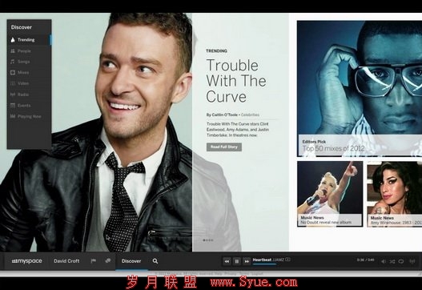Open the Events calendar icon
Viewport: 422px width, 290px height.
[x=12, y=106]
